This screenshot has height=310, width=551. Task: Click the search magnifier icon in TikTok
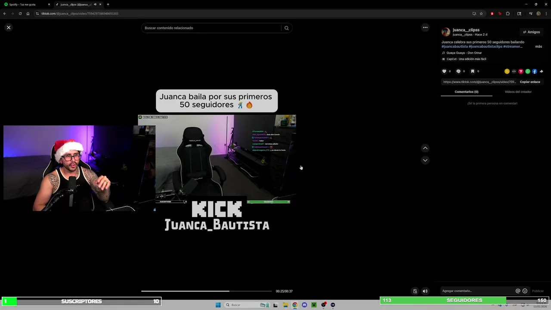pos(287,28)
